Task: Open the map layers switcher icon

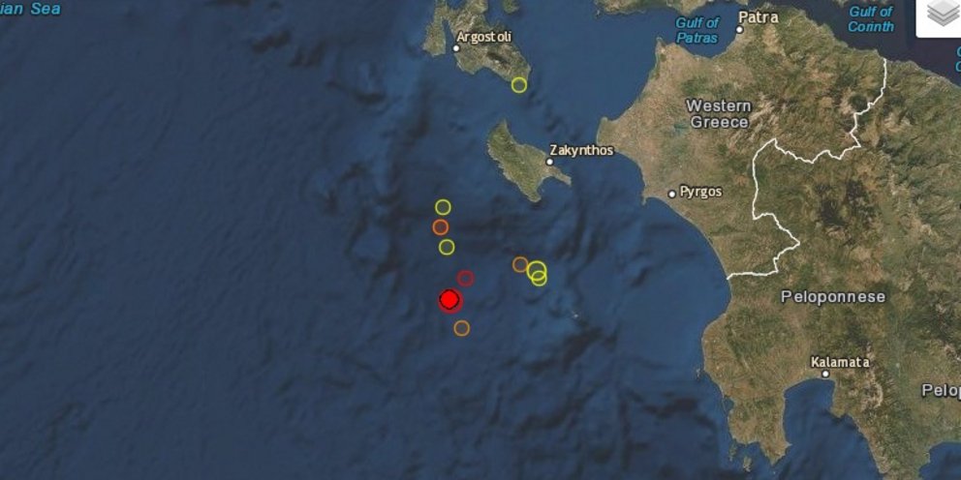Action: 941,15
